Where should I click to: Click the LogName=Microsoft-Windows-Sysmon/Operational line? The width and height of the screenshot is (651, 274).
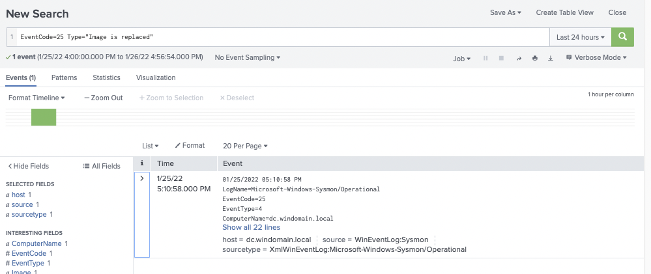click(x=301, y=189)
